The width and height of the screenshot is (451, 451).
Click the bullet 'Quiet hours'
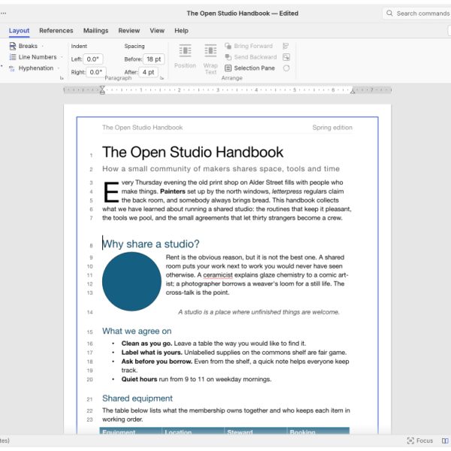coord(139,379)
